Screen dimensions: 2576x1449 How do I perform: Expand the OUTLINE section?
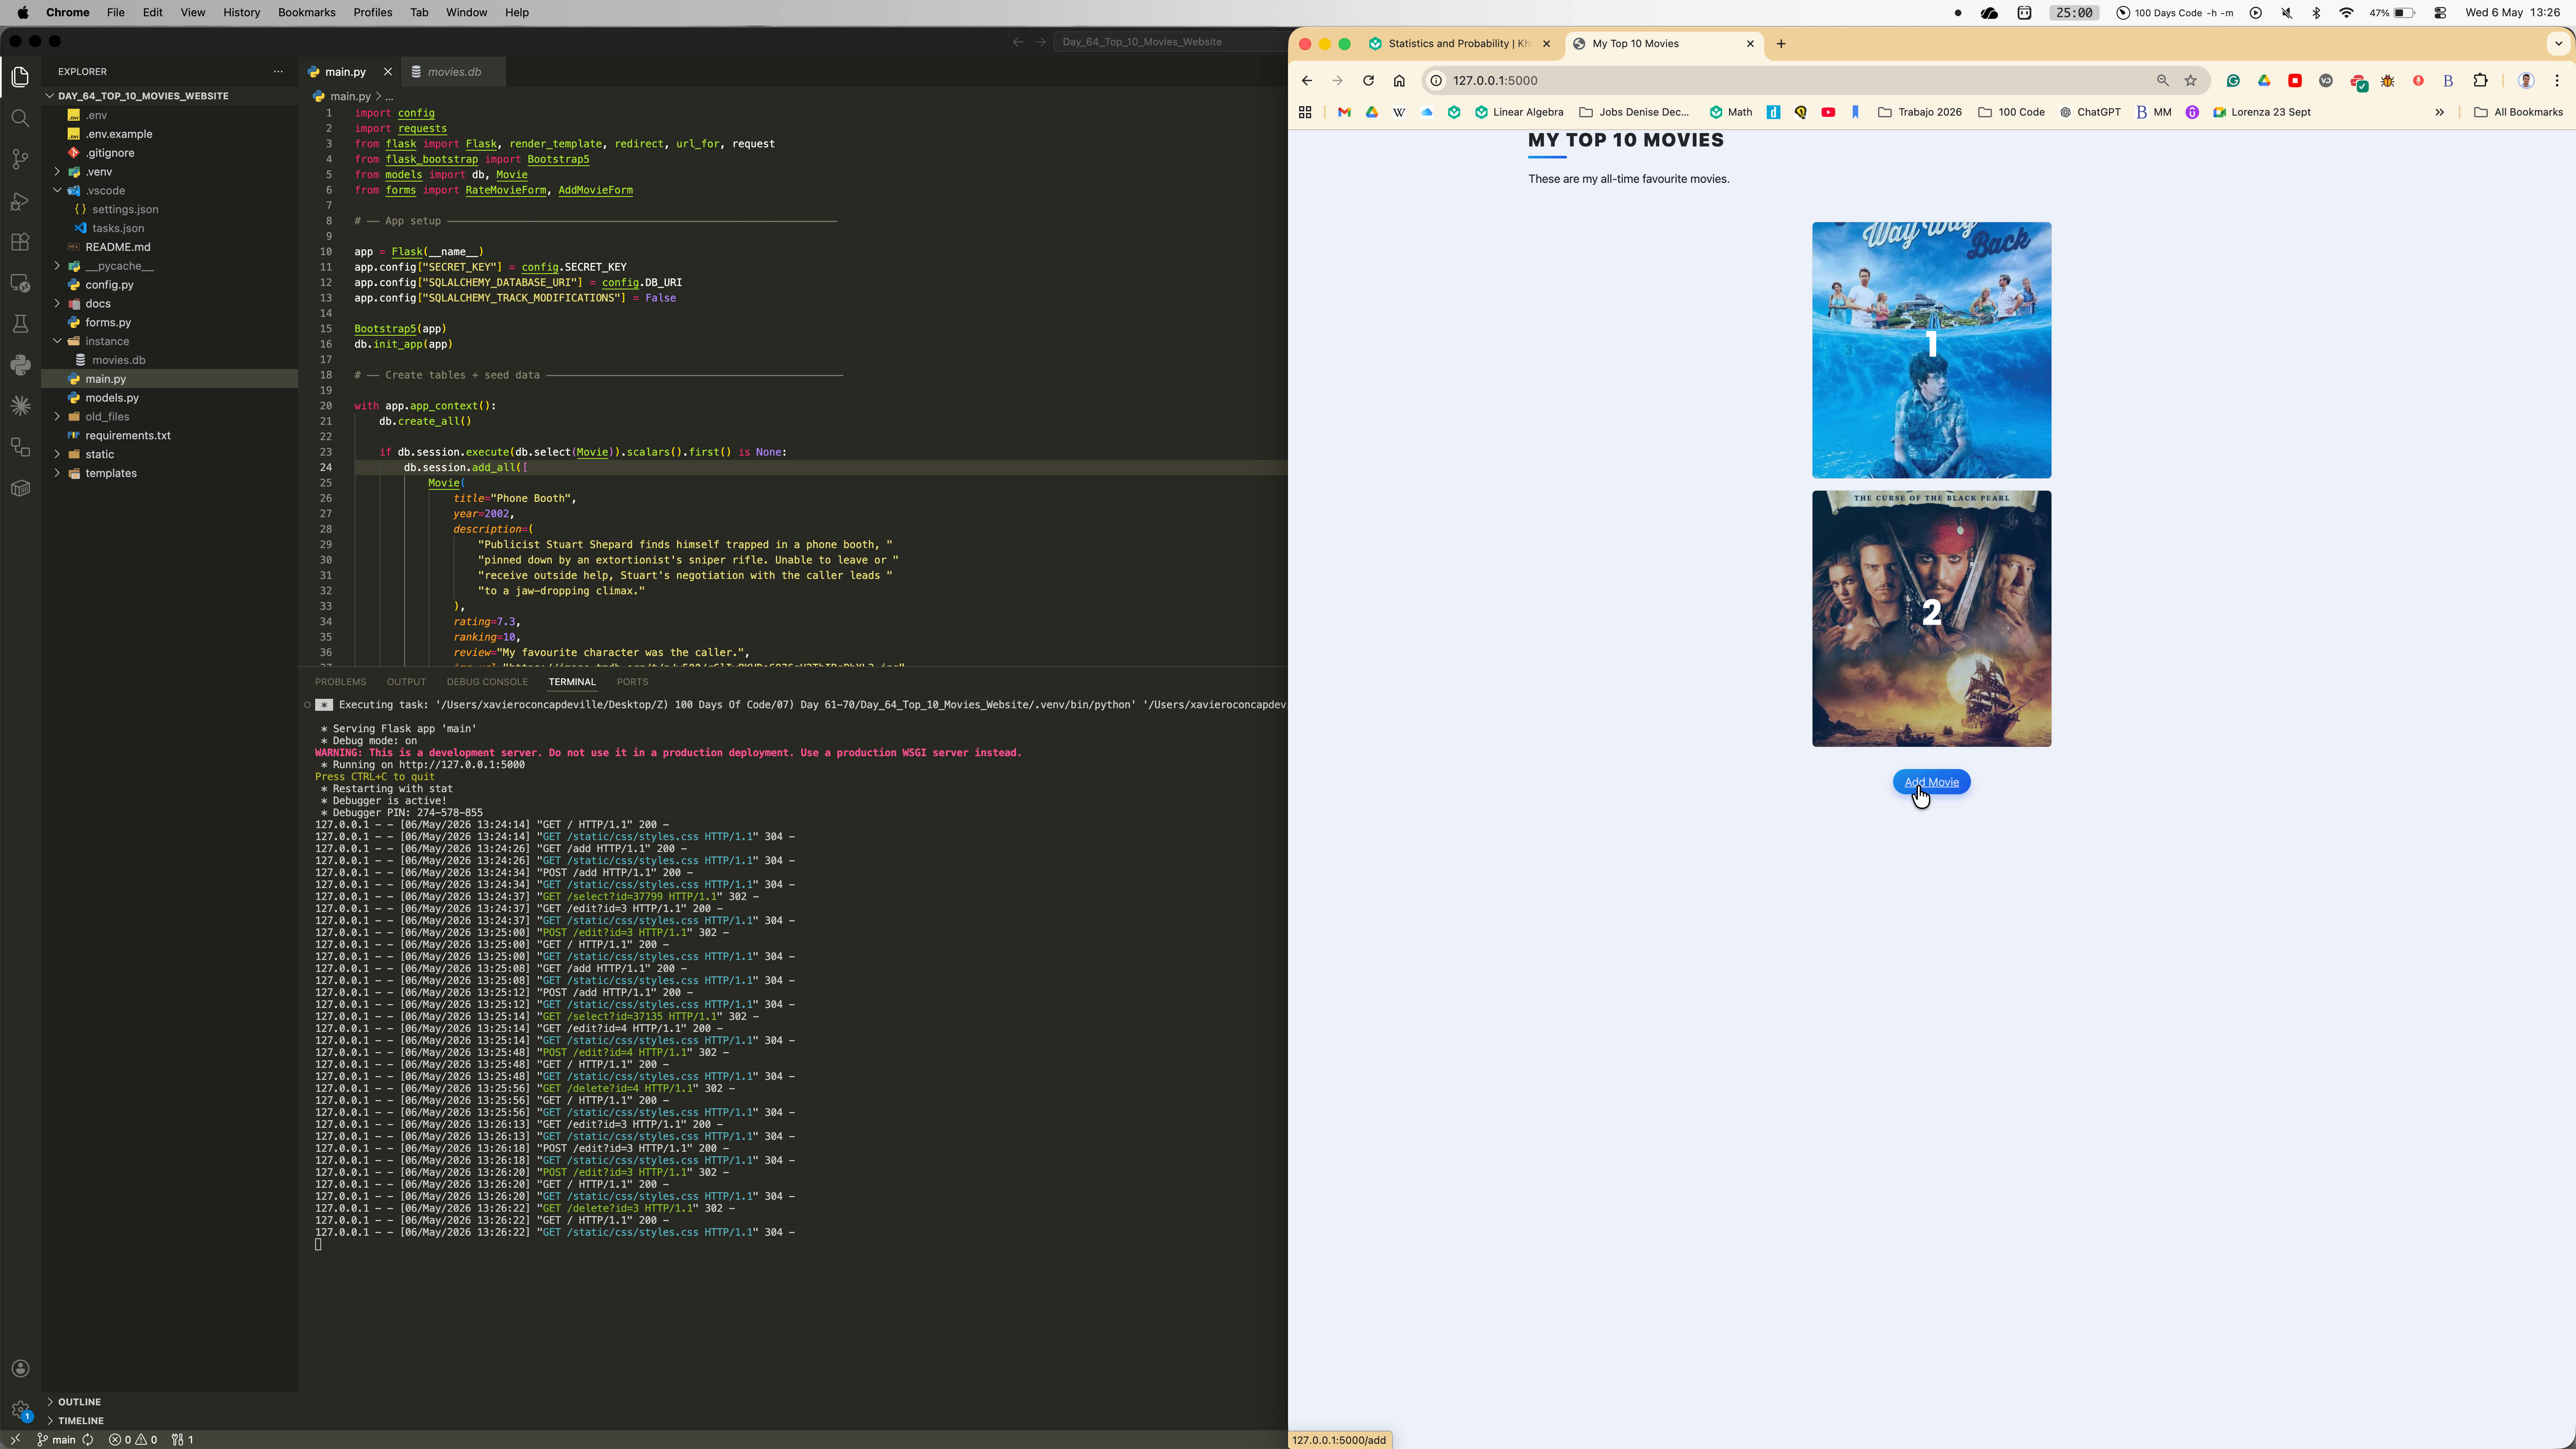tap(79, 1402)
